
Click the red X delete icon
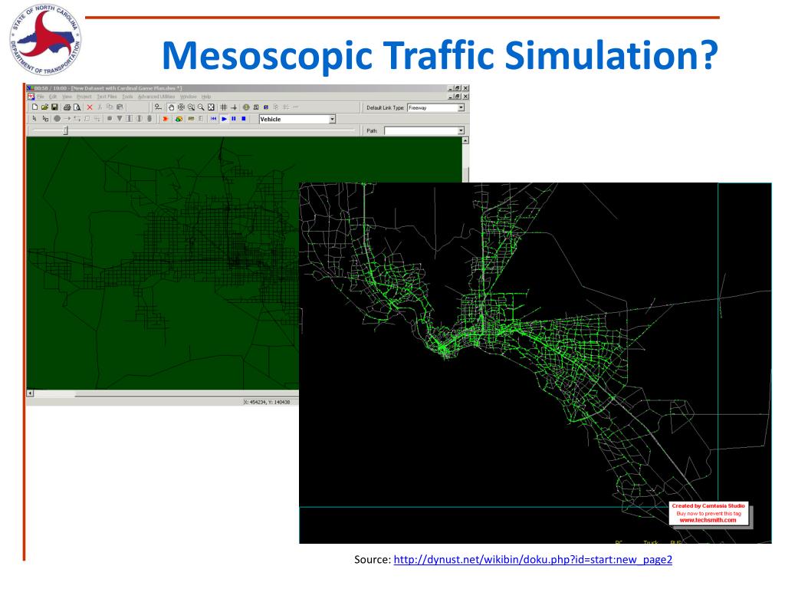coord(90,107)
